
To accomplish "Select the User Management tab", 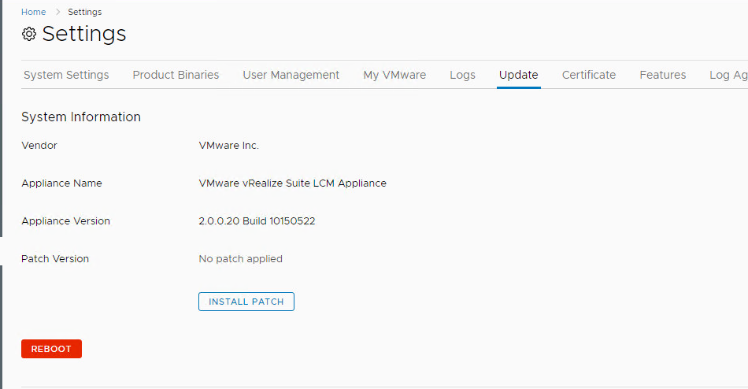I will (291, 75).
